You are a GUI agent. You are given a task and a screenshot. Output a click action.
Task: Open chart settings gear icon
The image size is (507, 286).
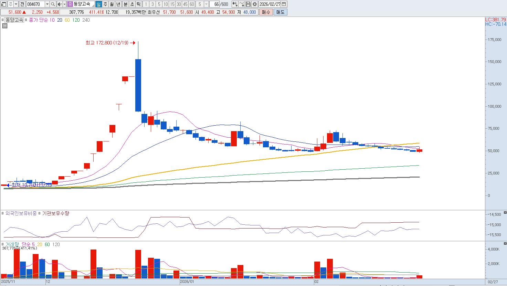click(254, 4)
